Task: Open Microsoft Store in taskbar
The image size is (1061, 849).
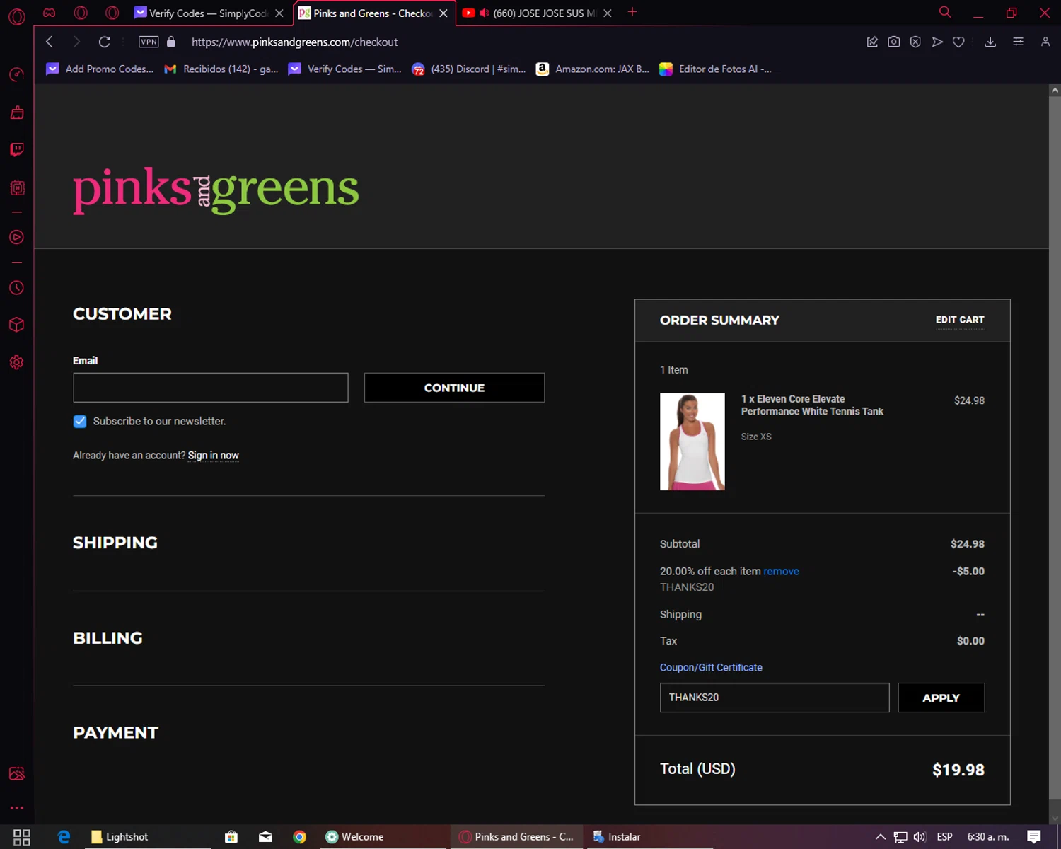Action: (231, 837)
